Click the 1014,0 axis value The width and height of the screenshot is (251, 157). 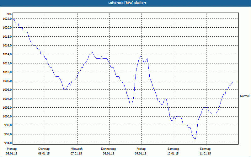click(7, 54)
